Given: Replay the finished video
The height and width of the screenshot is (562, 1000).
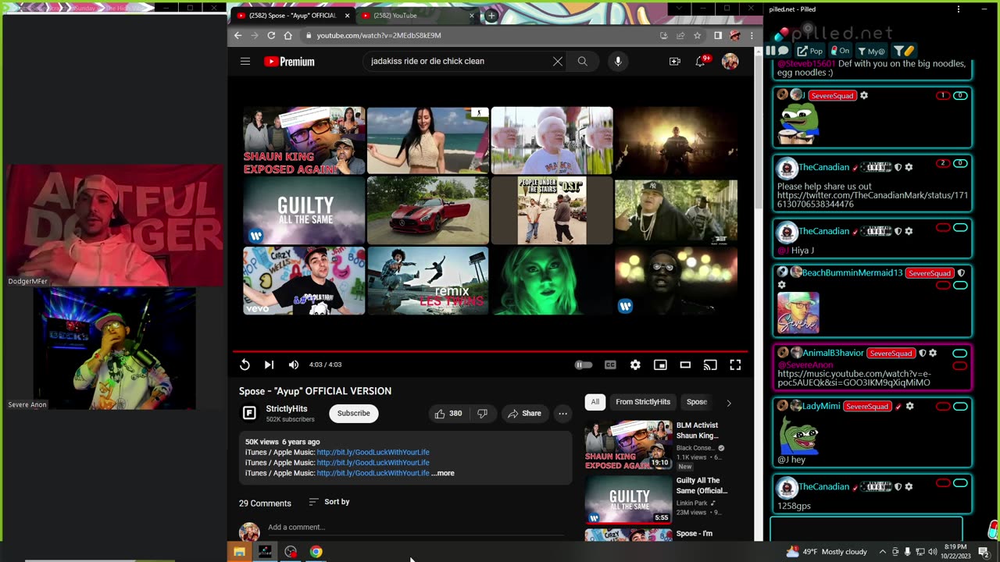Looking at the screenshot, I should pyautogui.click(x=245, y=365).
